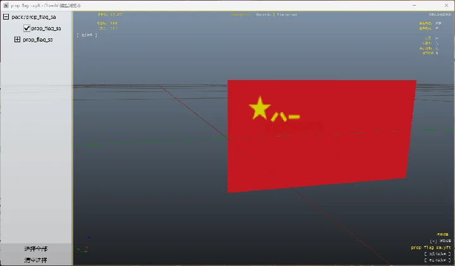
Task: Click the second bracketed button below prop_flag_sa.yft
Action: pos(437,260)
